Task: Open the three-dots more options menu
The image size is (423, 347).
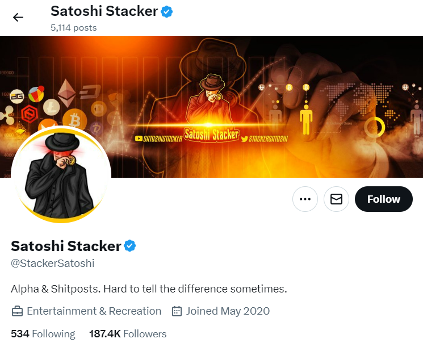Action: (305, 199)
